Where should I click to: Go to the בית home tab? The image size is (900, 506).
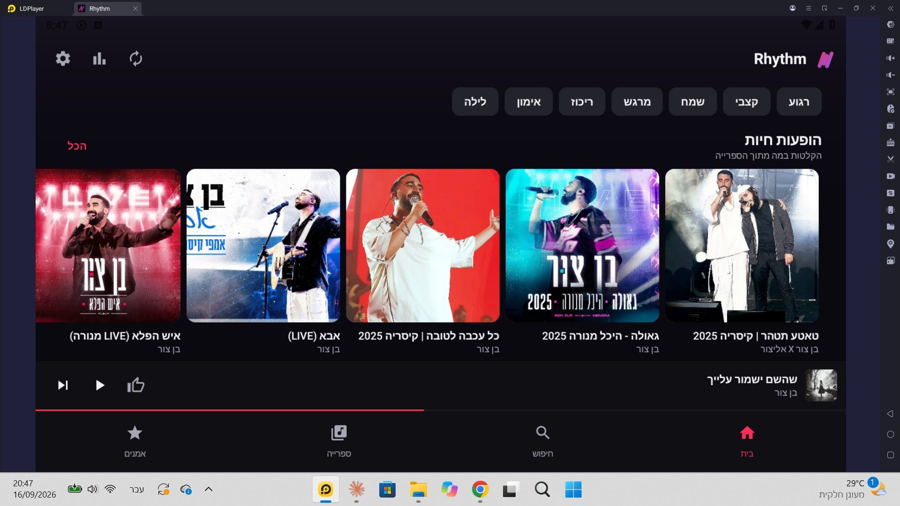click(x=747, y=441)
